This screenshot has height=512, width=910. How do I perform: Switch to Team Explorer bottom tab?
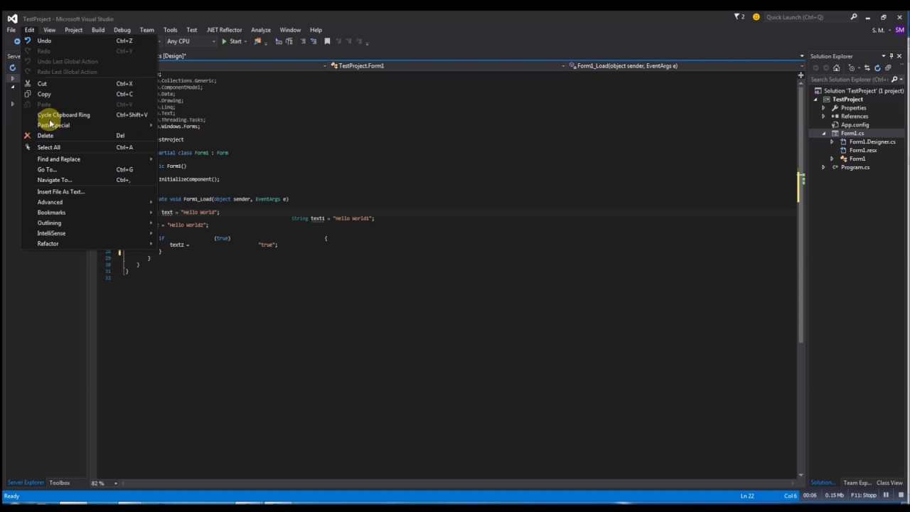[x=857, y=483]
